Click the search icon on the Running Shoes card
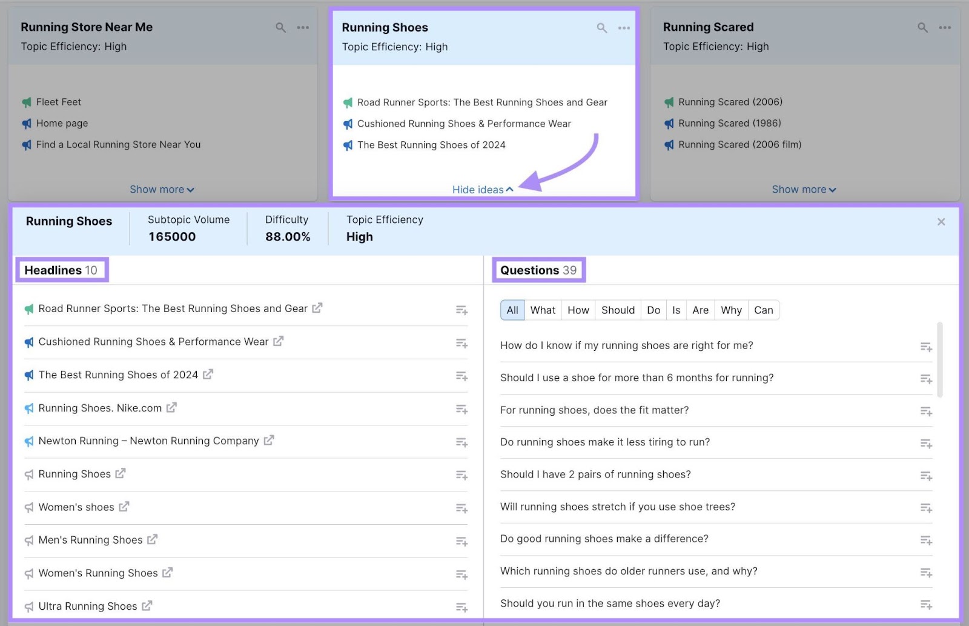Viewport: 969px width, 626px height. tap(601, 28)
